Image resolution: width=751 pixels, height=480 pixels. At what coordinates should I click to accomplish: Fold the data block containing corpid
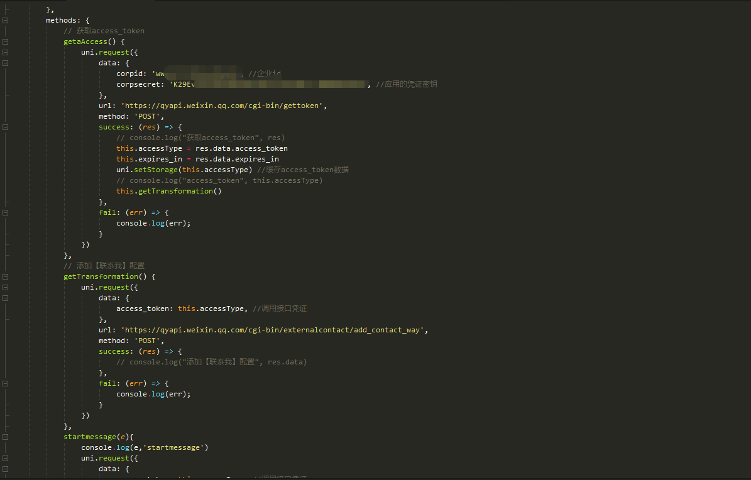[5, 63]
